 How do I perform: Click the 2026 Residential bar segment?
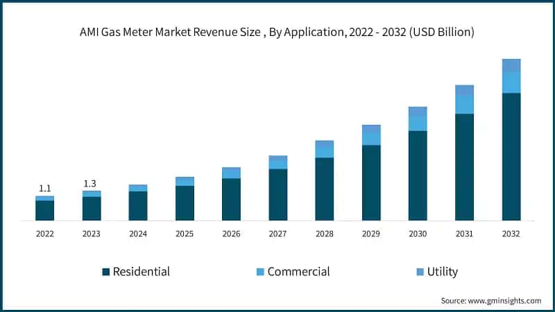coord(231,200)
